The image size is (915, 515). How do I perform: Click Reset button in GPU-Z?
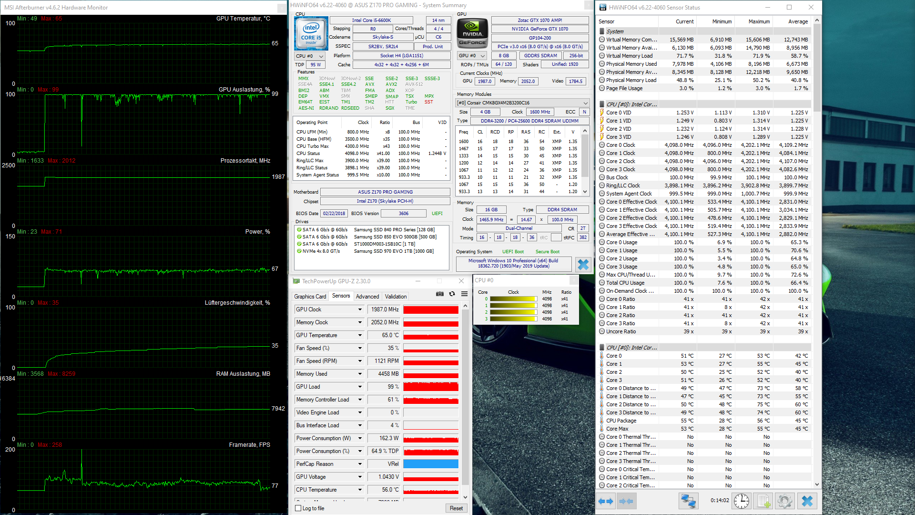point(456,508)
